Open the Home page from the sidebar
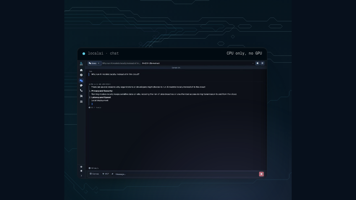 (x=81, y=70)
